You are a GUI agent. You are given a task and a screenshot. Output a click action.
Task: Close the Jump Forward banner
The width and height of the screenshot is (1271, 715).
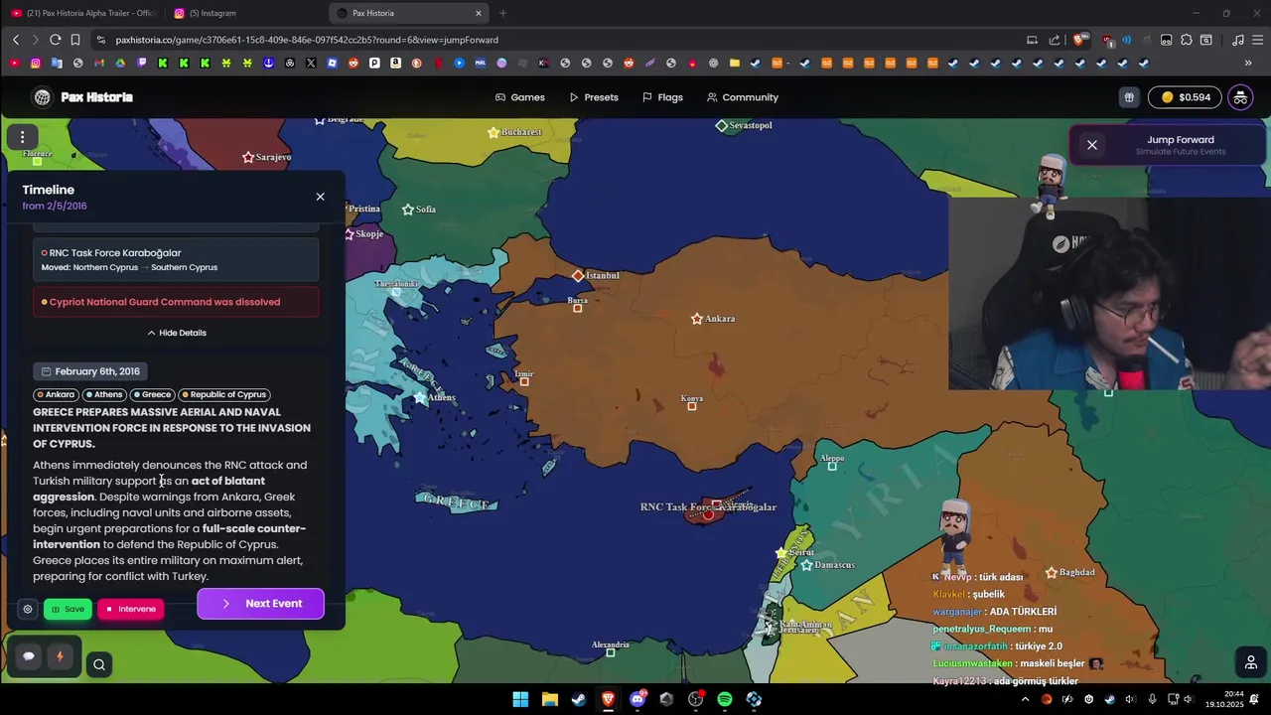point(1092,145)
